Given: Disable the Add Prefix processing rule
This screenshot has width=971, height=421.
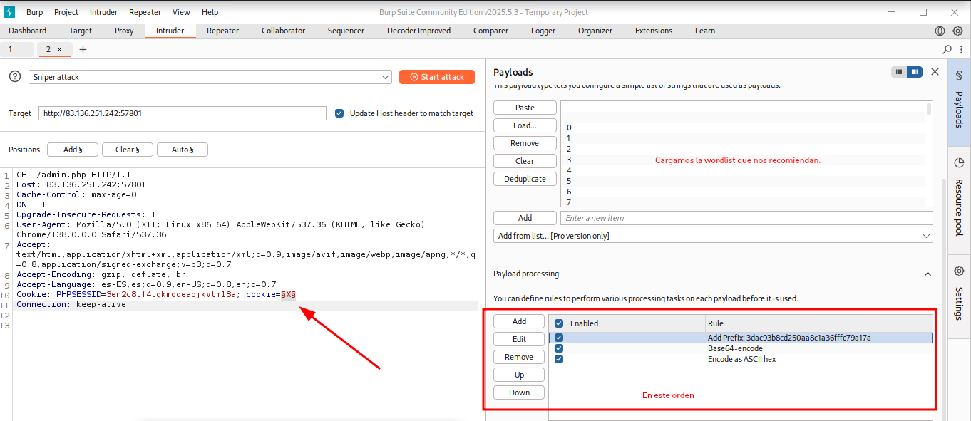Looking at the screenshot, I should 559,338.
